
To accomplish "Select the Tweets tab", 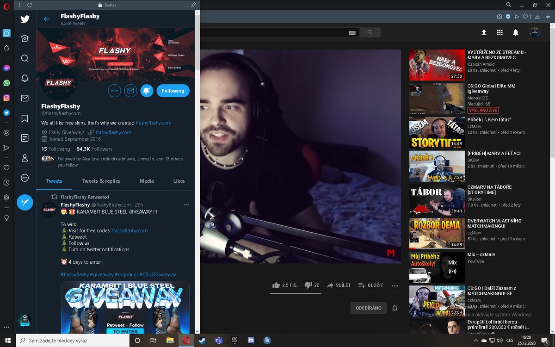I will click(54, 181).
